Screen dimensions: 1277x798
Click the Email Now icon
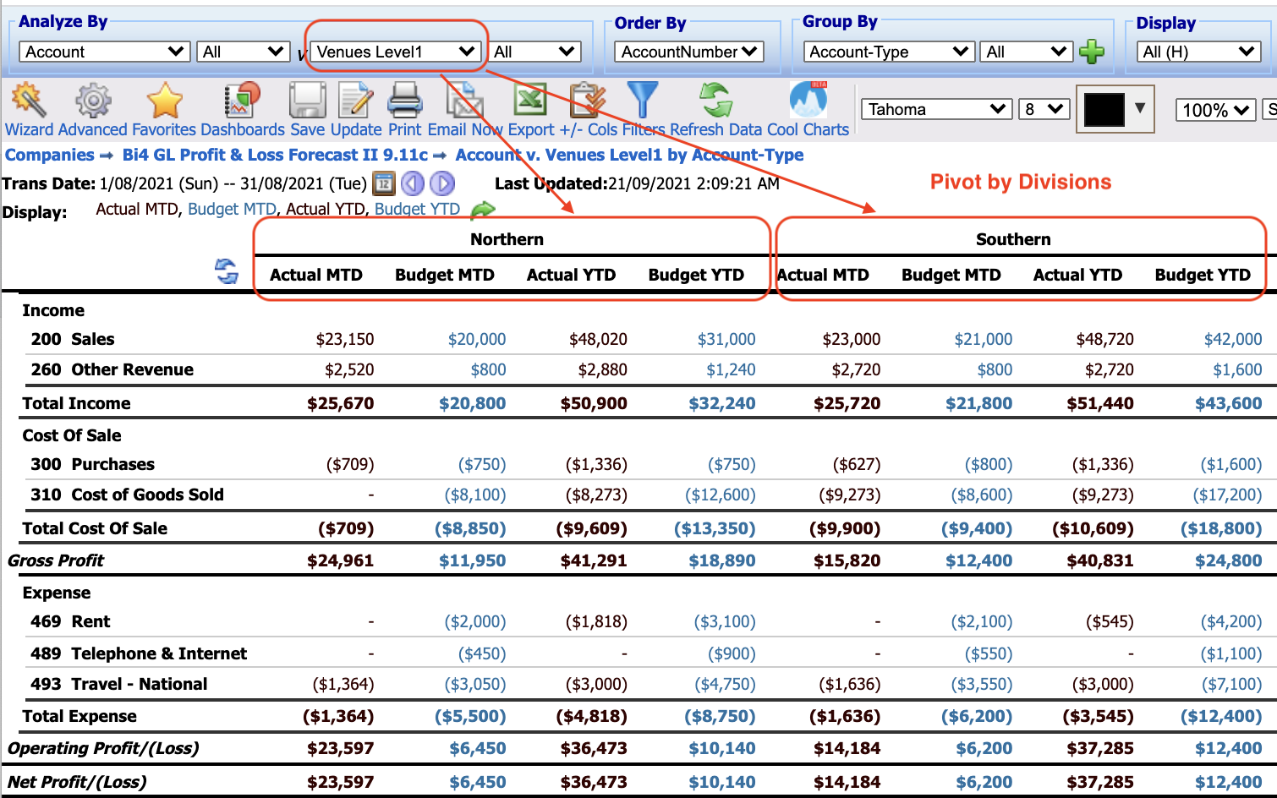pyautogui.click(x=464, y=100)
